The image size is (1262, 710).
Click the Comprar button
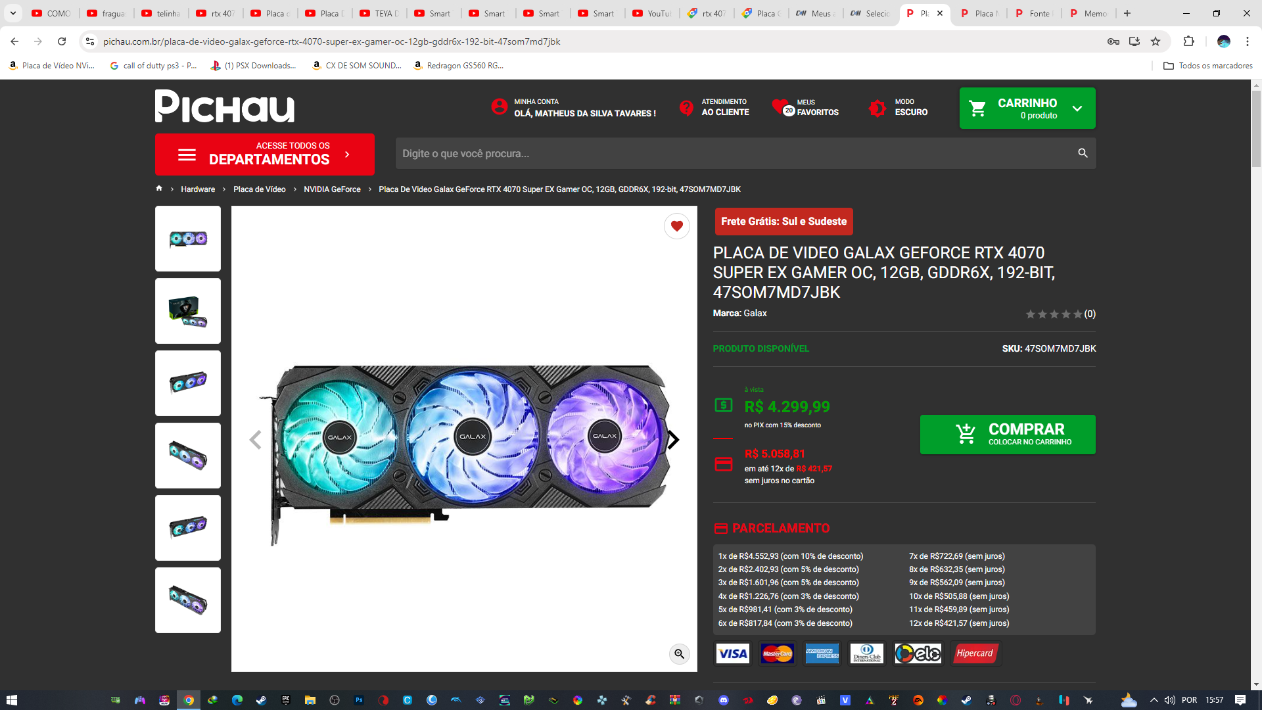1008,435
